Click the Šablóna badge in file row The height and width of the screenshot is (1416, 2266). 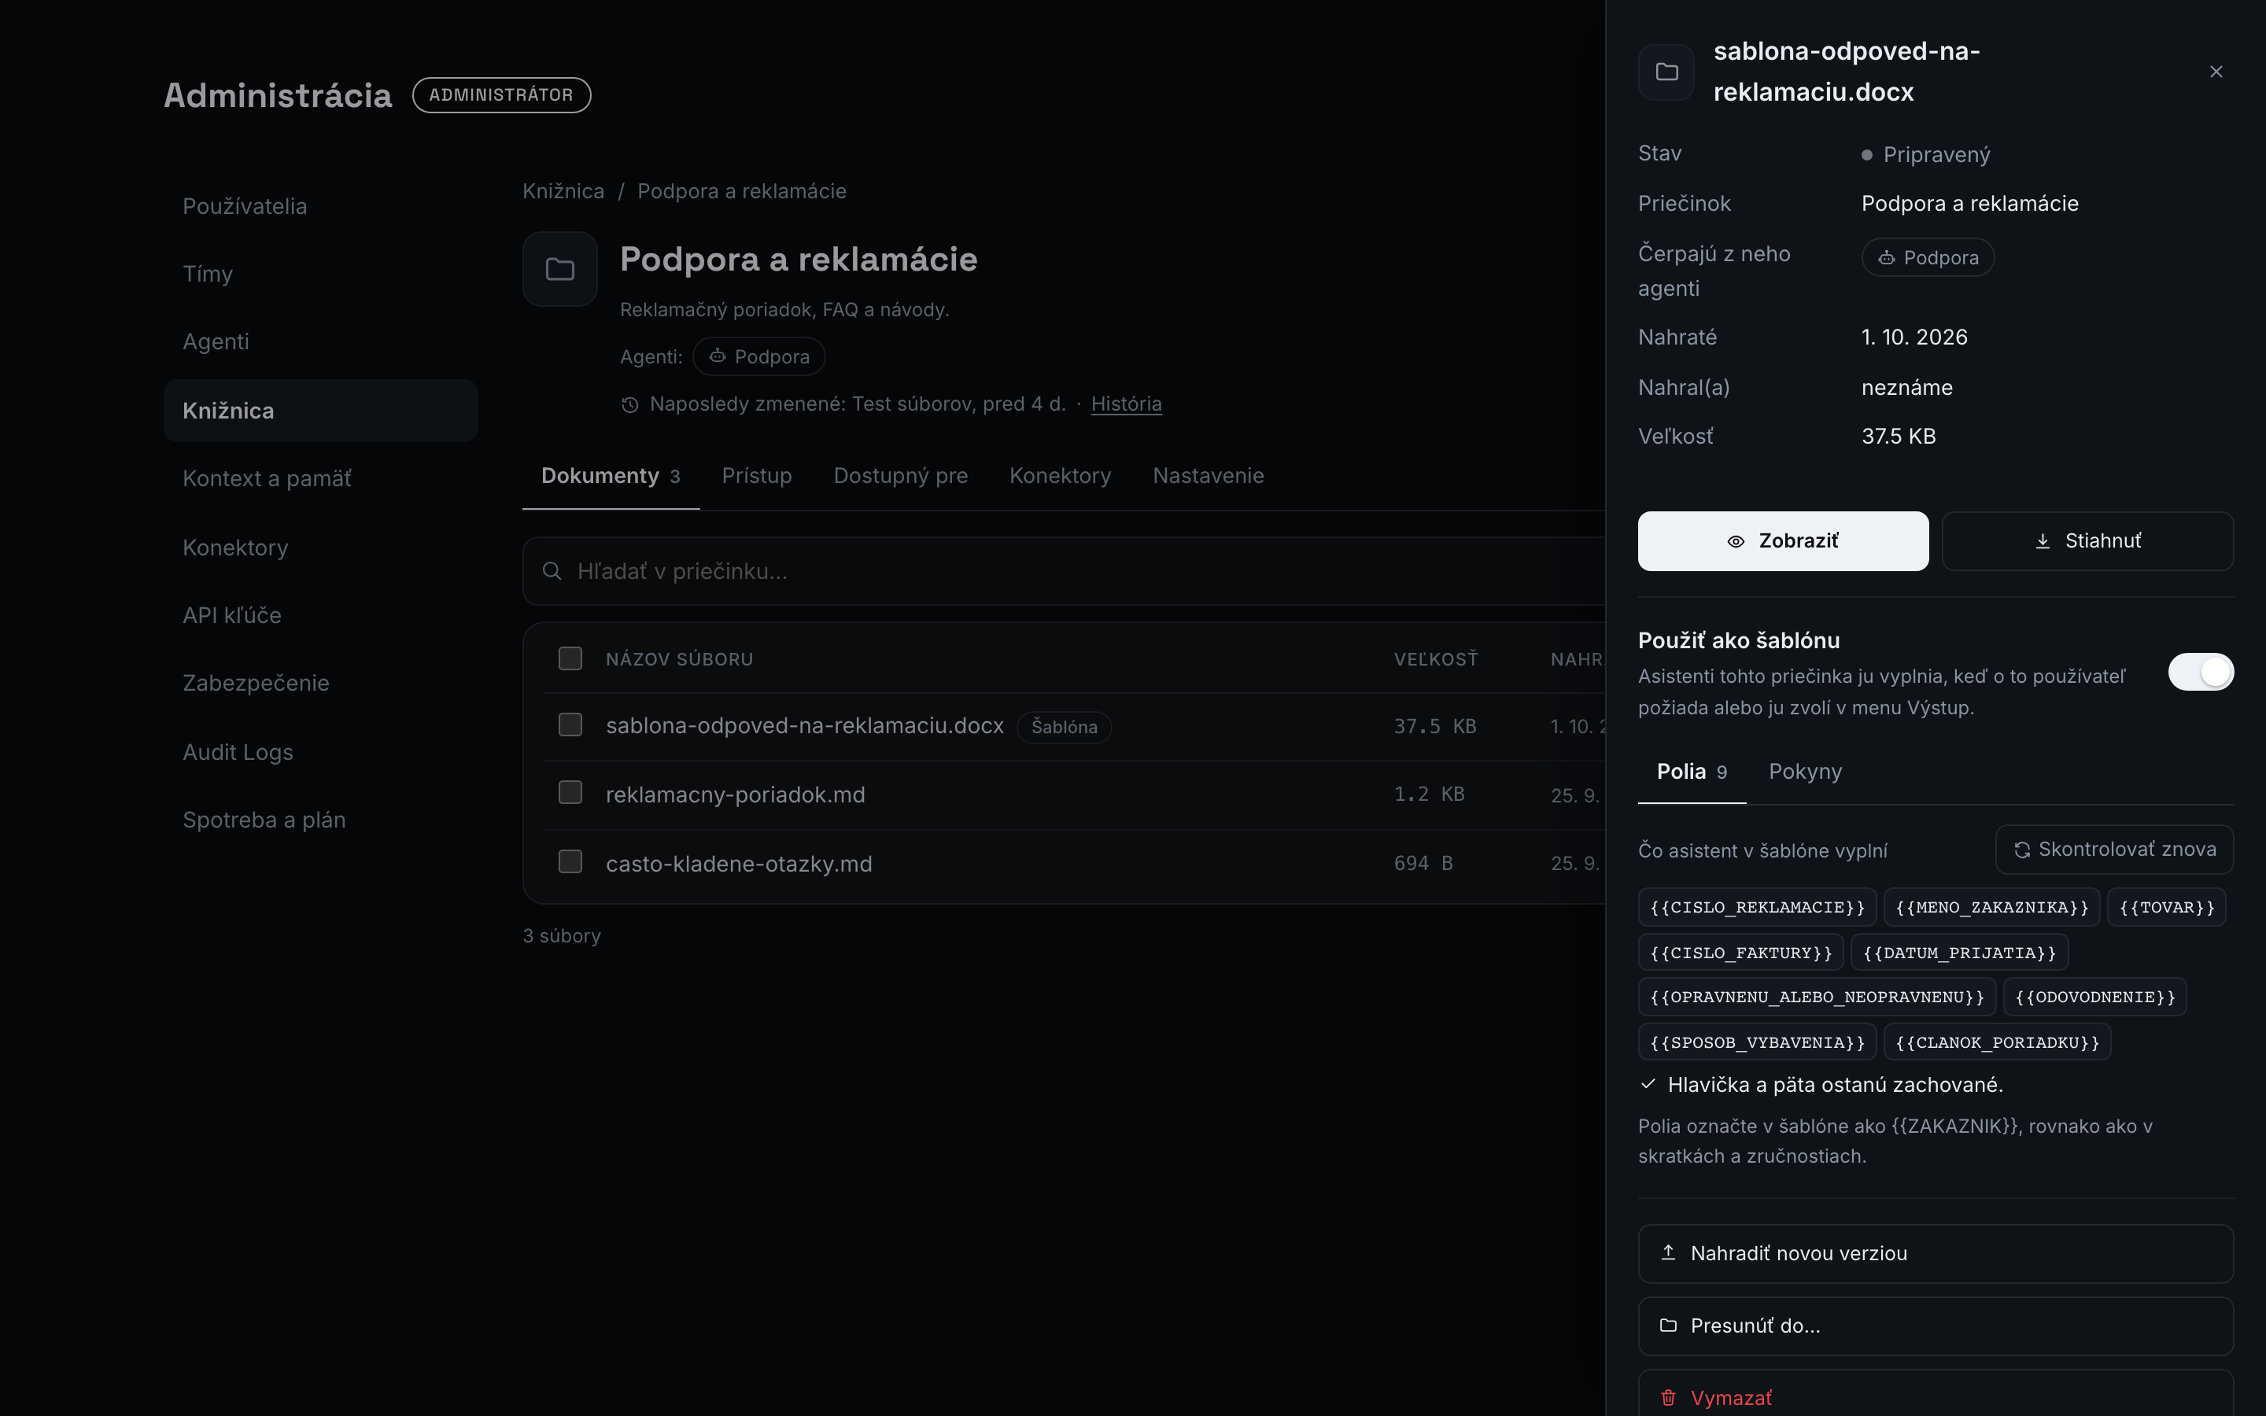click(1064, 727)
